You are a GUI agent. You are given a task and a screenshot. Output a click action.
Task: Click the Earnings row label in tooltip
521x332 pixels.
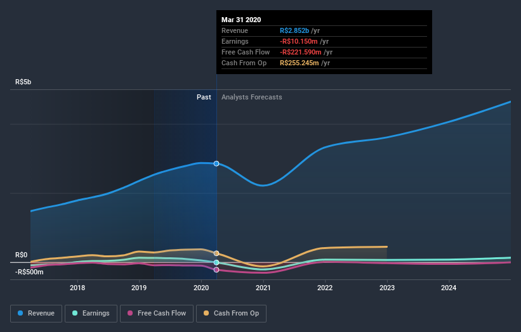click(x=235, y=41)
